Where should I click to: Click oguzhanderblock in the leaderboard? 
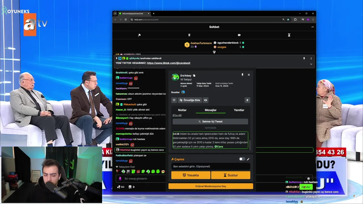[x=228, y=43]
